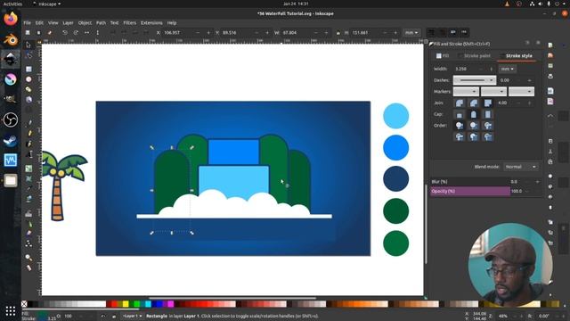This screenshot has width=570, height=321.
Task: Open the Edit menu
Action: [x=39, y=22]
